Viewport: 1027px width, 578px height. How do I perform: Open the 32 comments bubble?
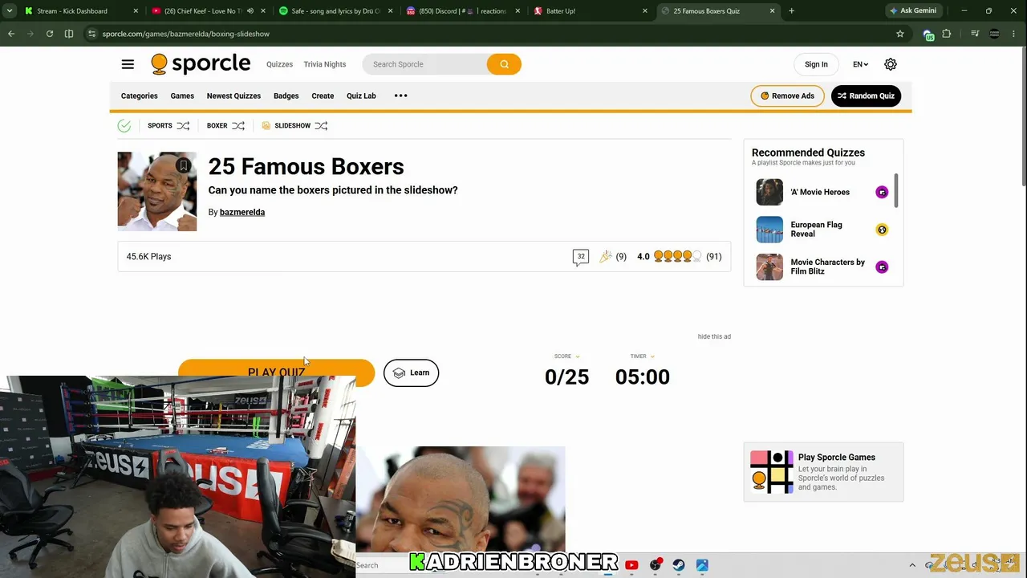[x=581, y=257]
